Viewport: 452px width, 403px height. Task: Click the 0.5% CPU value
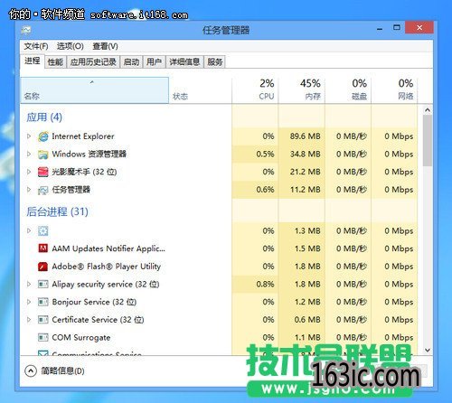click(265, 154)
